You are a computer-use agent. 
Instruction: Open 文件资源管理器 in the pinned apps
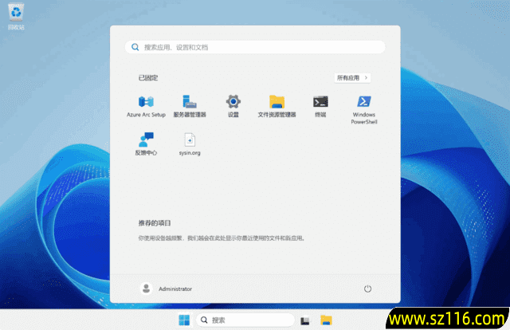click(277, 102)
